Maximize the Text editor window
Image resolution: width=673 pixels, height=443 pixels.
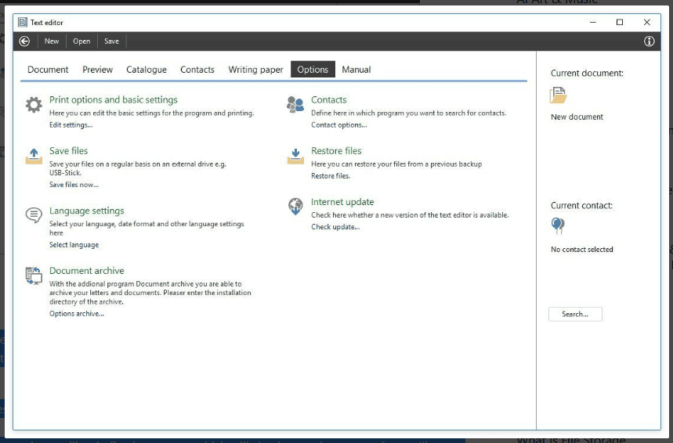620,22
